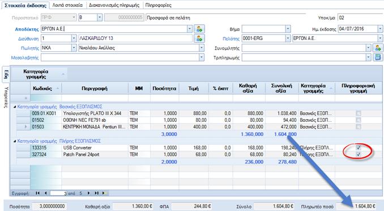This screenshot has height=211, width=384.
Task: Click the Διεύθυνση label link
Action: click(28, 39)
